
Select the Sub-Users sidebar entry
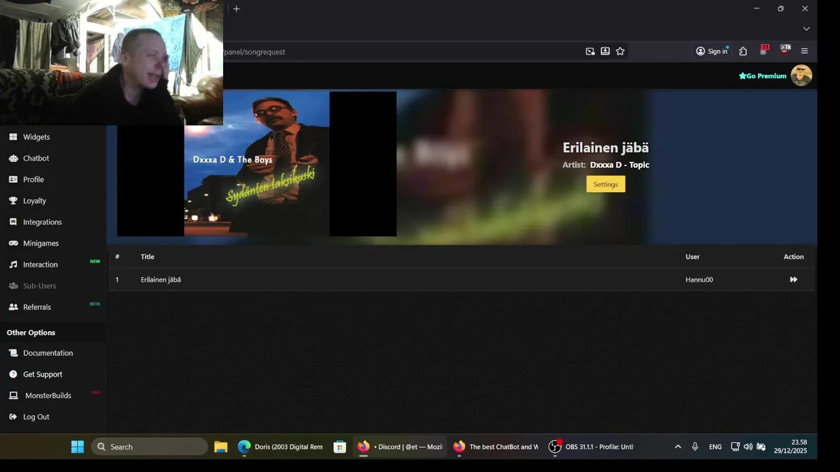(x=39, y=286)
